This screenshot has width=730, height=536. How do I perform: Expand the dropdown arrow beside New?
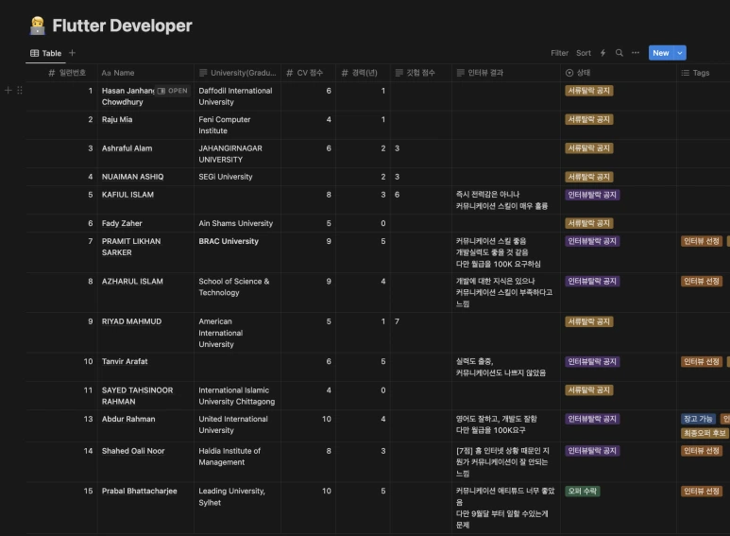click(x=680, y=53)
